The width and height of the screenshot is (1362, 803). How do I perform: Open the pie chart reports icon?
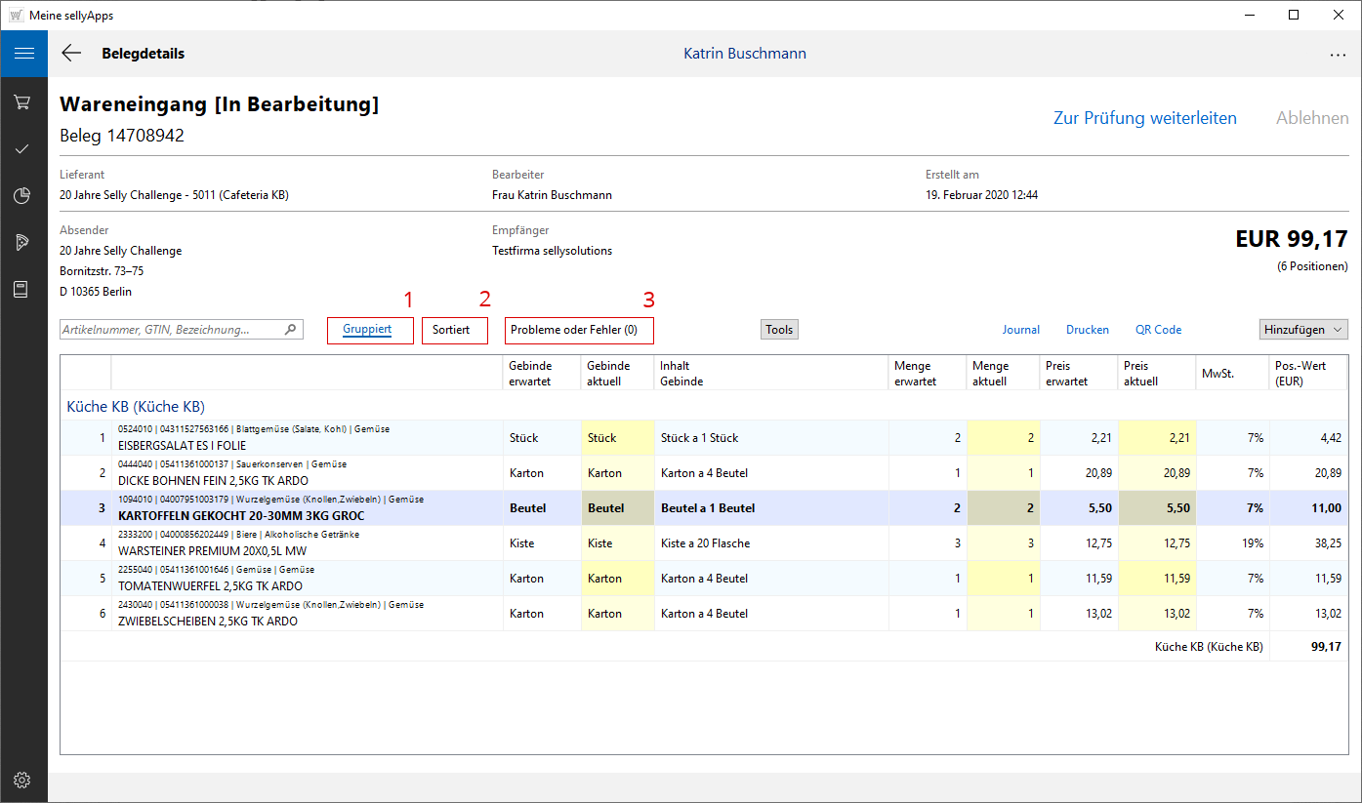[23, 196]
